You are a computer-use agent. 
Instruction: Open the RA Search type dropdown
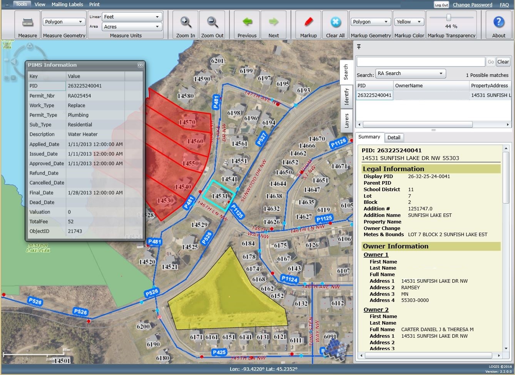[410, 73]
